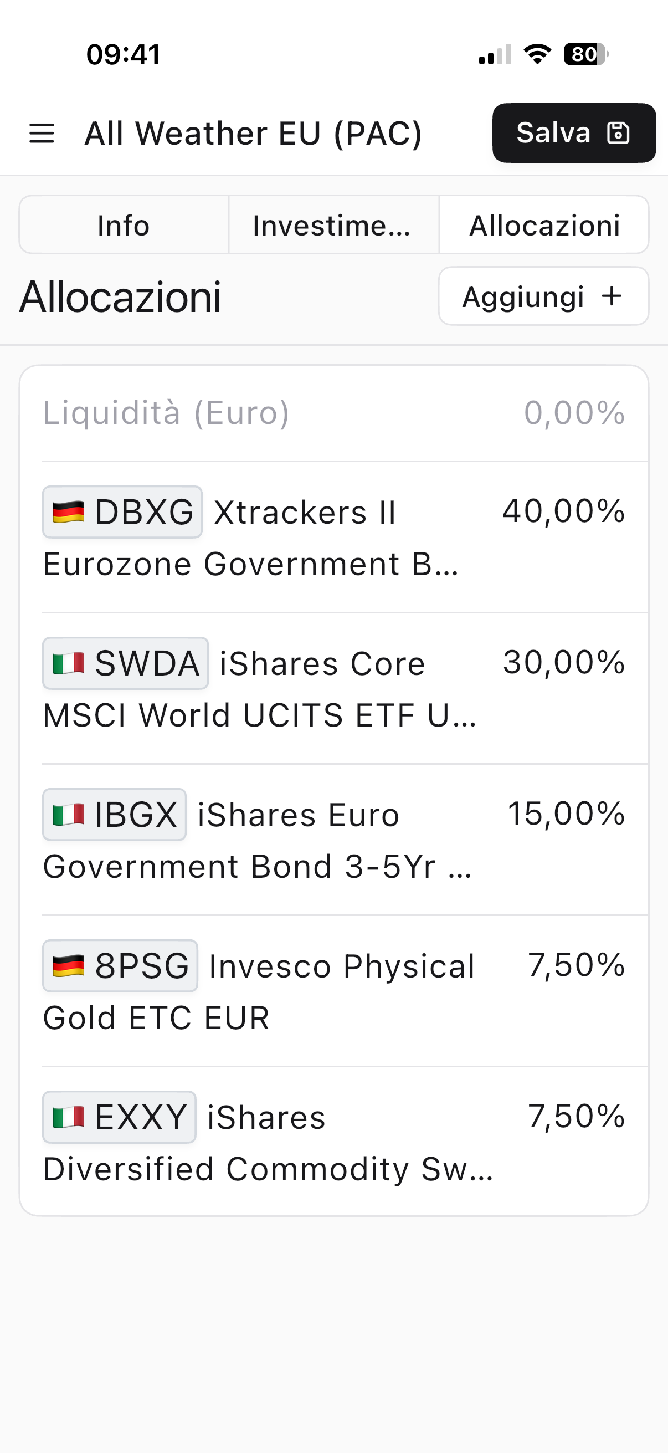Select the Allocazioni tab
Image resolution: width=668 pixels, height=1453 pixels.
coord(544,225)
